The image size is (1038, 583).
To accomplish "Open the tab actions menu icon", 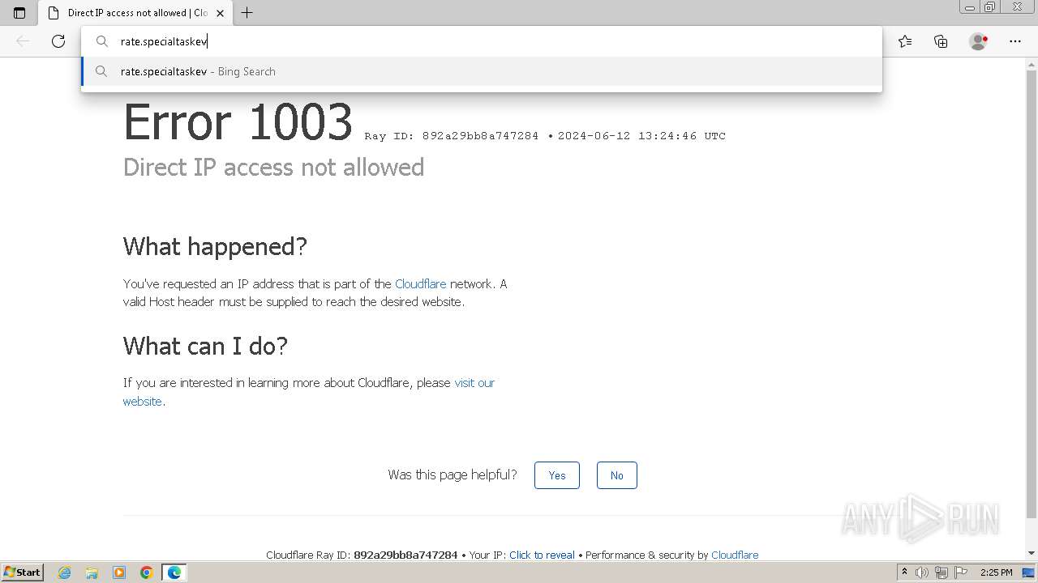I will pos(19,13).
